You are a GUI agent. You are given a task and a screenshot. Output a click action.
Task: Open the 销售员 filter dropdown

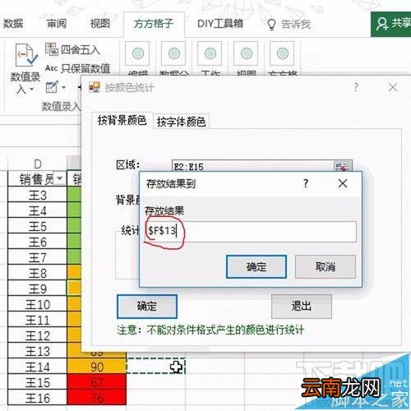coord(60,178)
